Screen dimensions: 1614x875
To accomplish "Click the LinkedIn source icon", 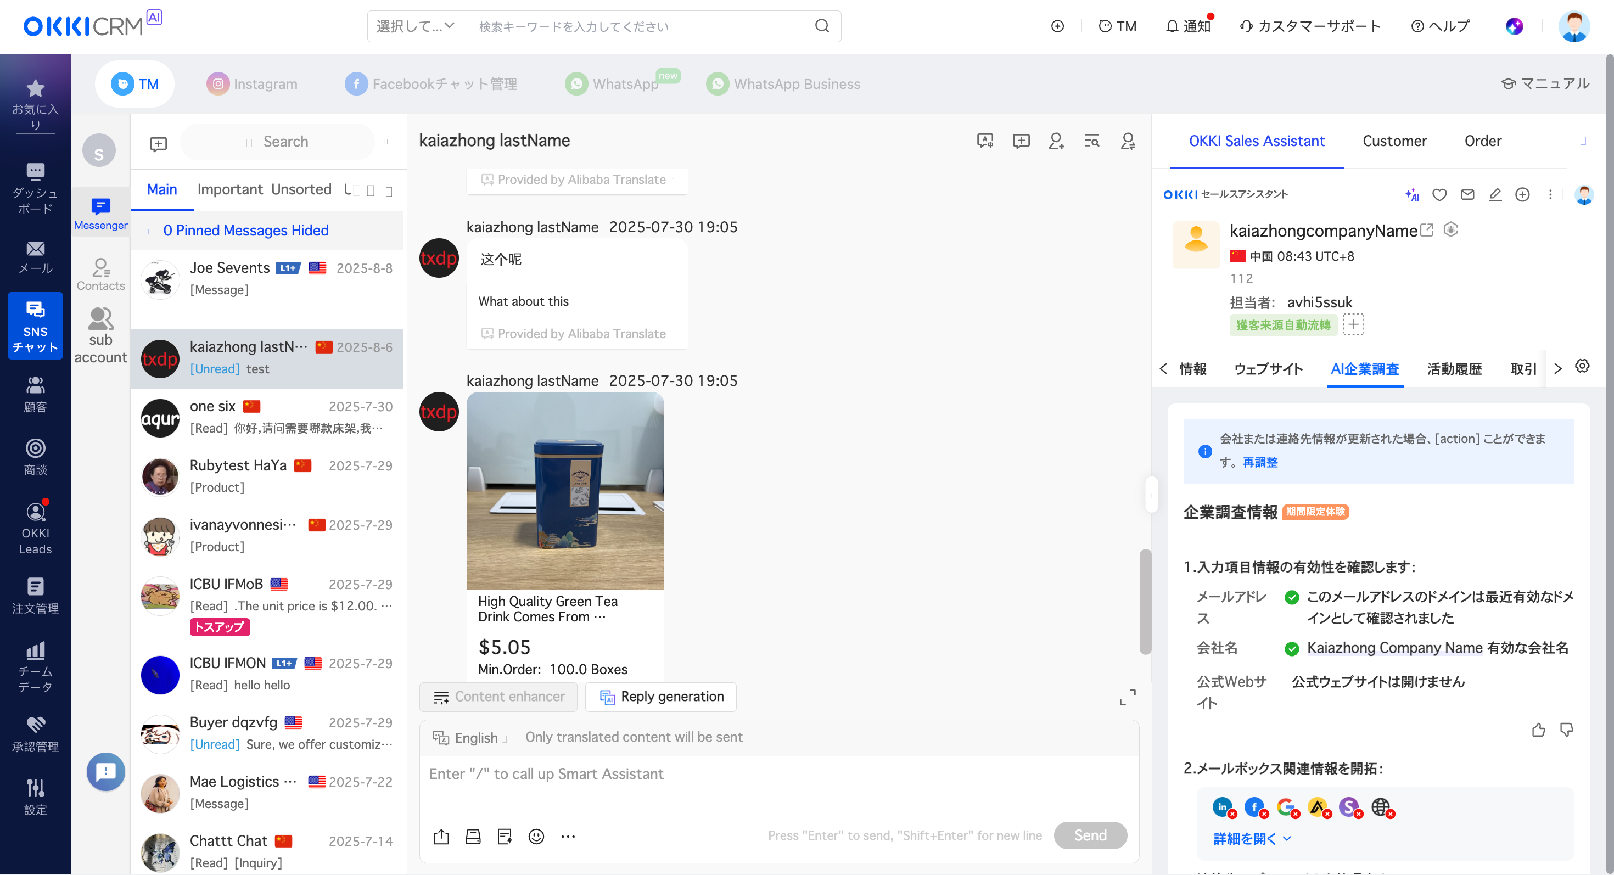I will [x=1223, y=807].
